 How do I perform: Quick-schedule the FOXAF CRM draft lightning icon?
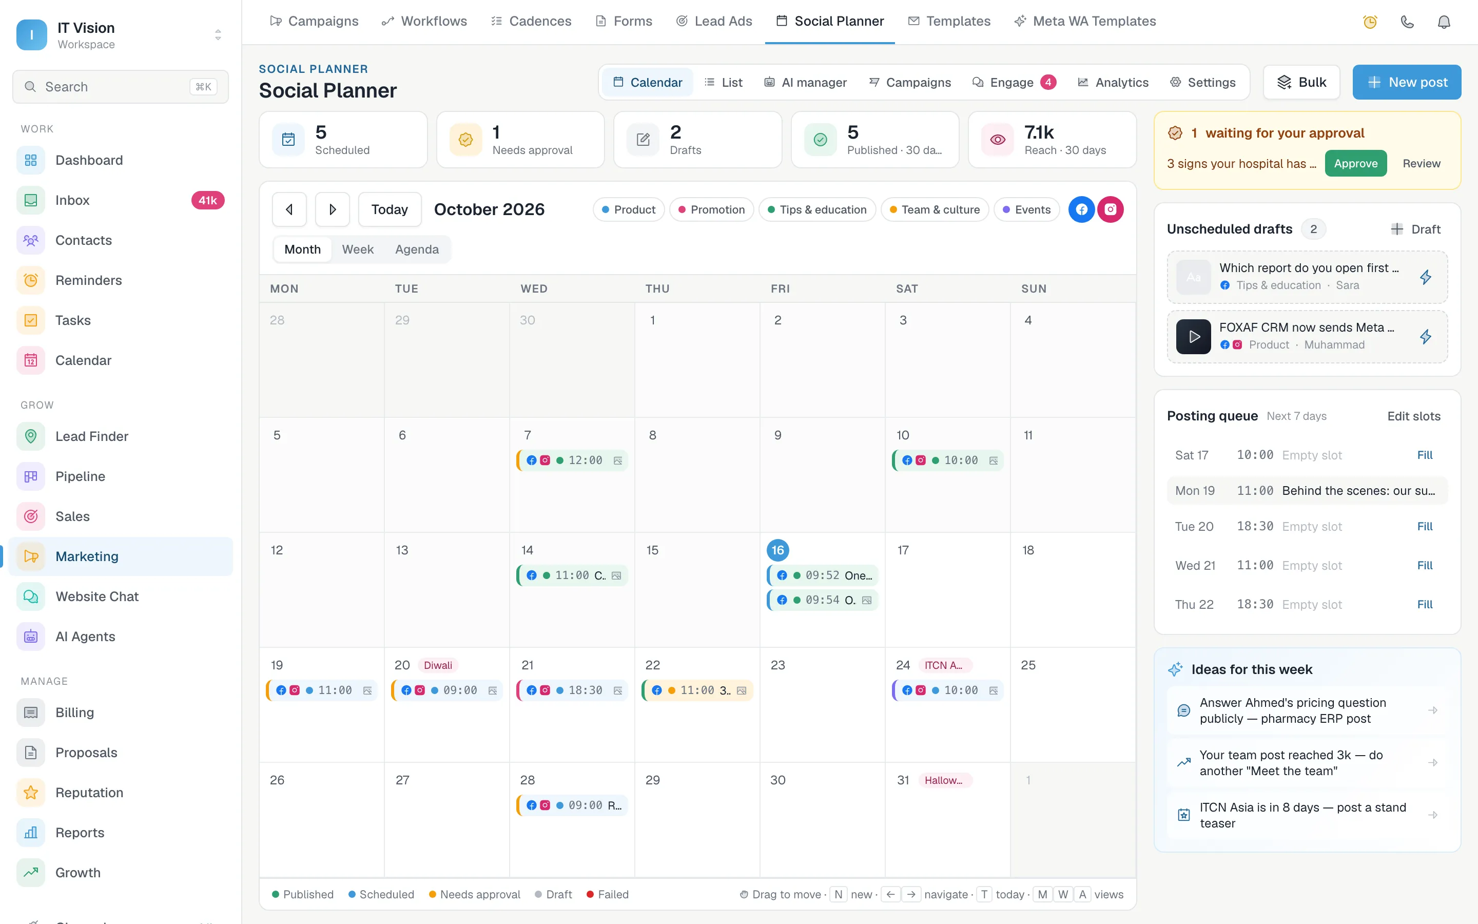point(1426,337)
